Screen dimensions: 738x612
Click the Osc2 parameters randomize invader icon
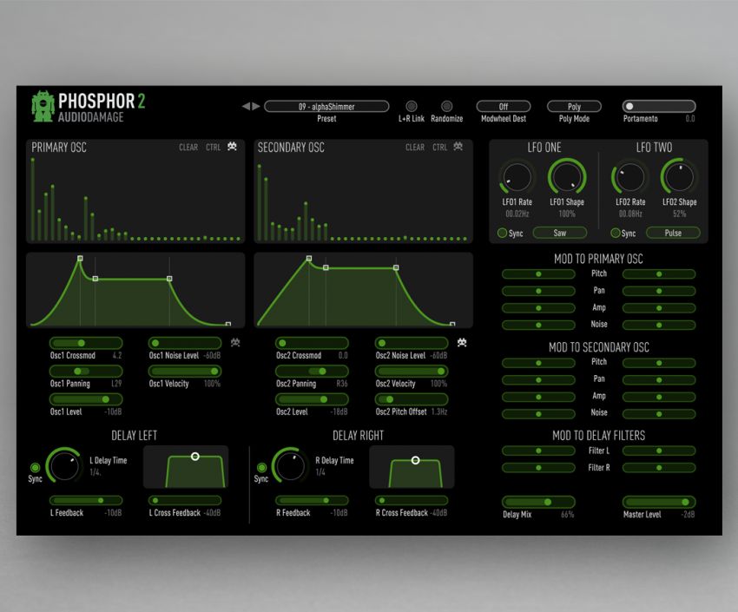point(462,342)
